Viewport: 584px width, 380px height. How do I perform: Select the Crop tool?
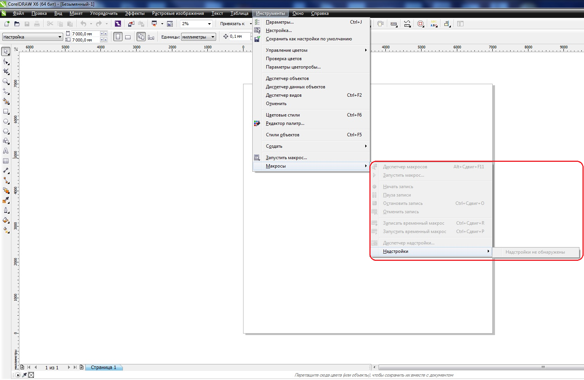point(6,72)
